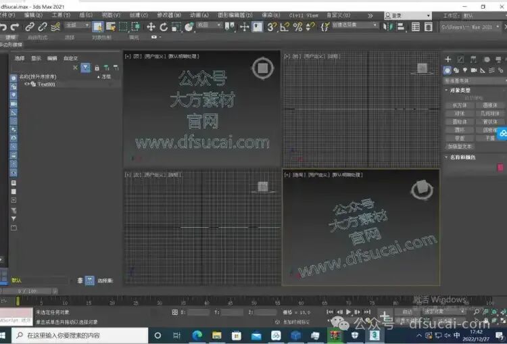Toggle the Scene Explorer icon

[x=416, y=27]
